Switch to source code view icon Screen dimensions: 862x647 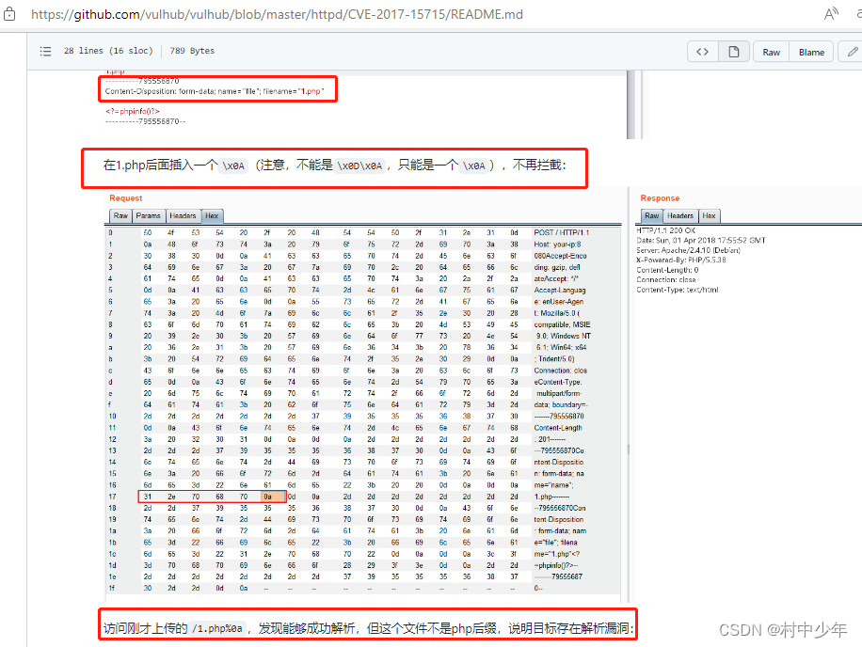pyautogui.click(x=703, y=52)
